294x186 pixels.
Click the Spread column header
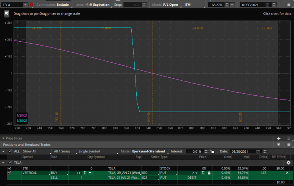[x=28, y=157]
